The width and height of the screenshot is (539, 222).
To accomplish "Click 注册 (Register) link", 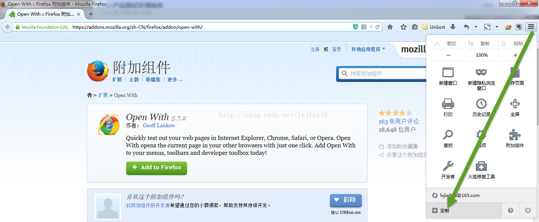I will 315,49.
